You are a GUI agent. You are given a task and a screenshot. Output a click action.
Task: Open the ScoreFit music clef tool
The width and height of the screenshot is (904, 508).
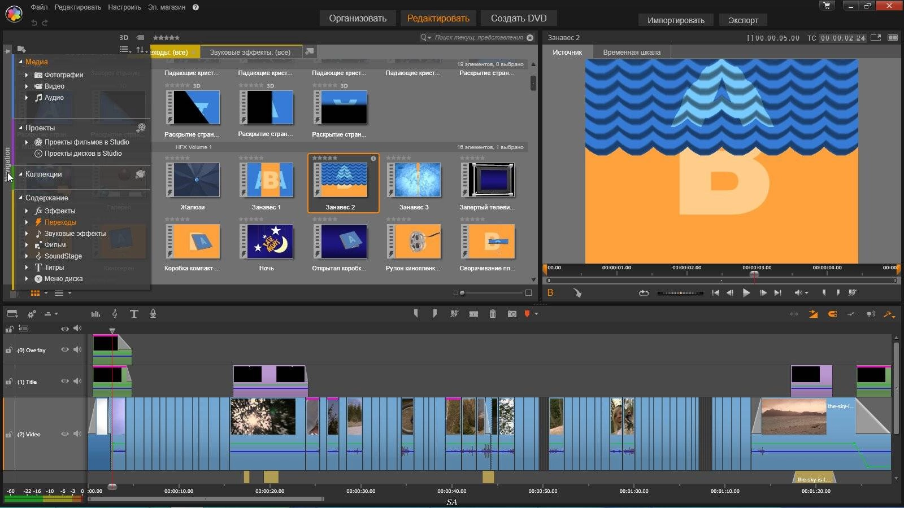(115, 314)
